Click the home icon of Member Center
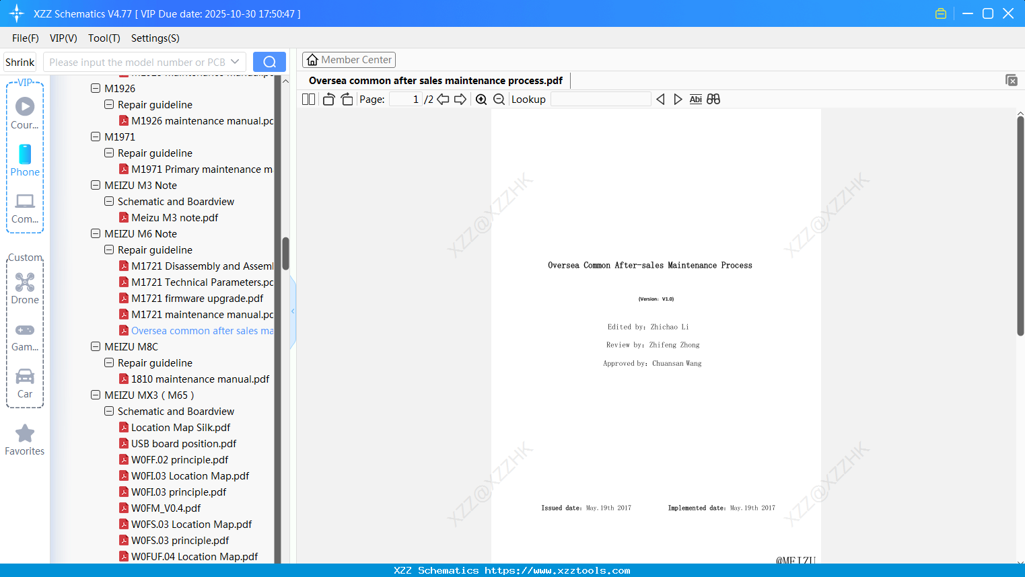The width and height of the screenshot is (1025, 577). [312, 60]
